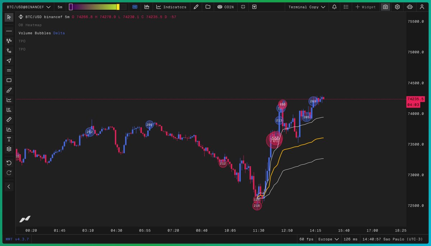Select the line chart tool in sidebar
The image size is (431, 246).
point(9,100)
